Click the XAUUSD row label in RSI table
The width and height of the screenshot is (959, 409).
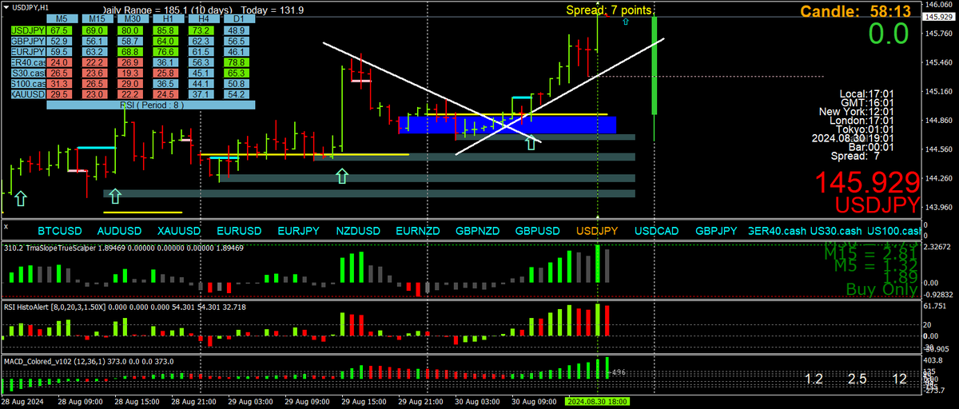tap(28, 93)
